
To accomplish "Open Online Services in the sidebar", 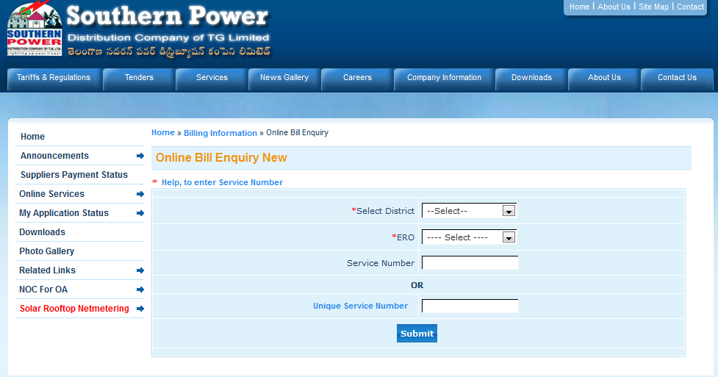I will tap(51, 194).
